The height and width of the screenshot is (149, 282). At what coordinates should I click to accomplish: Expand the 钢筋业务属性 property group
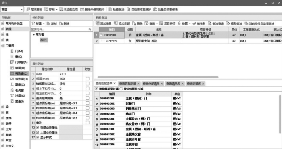tap(38, 127)
